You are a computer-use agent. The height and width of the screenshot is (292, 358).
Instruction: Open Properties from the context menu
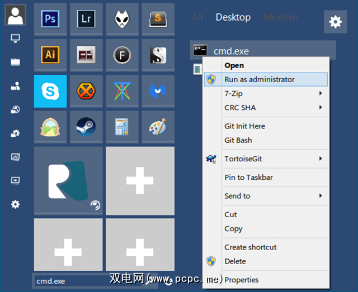pos(266,280)
